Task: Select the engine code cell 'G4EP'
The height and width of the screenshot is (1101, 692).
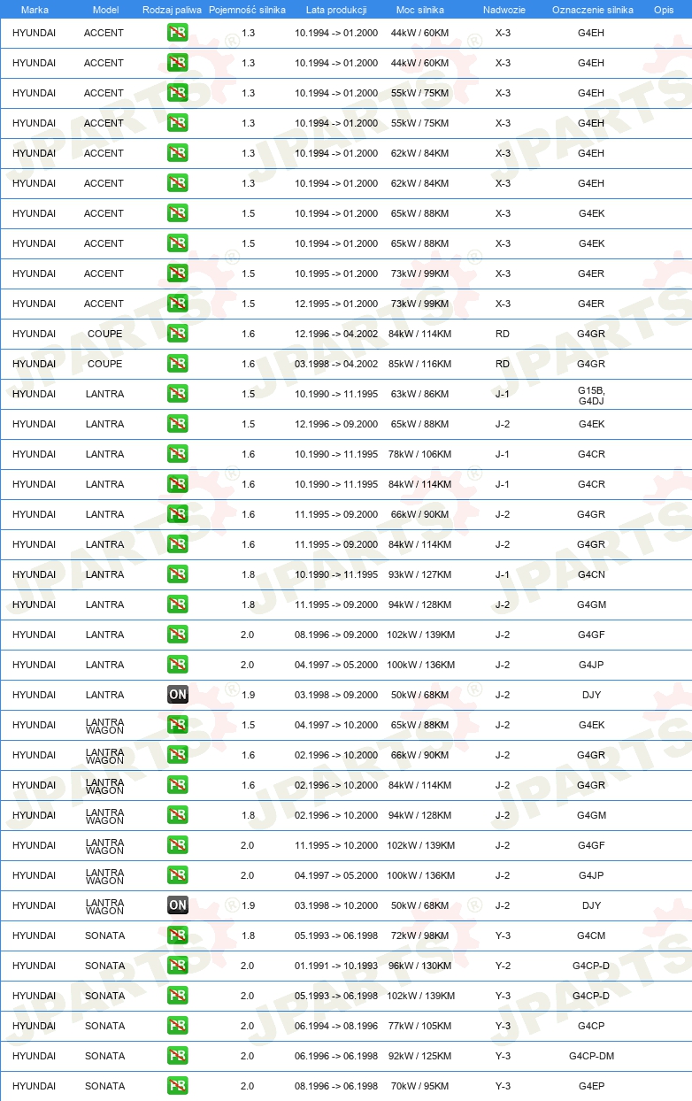Action: click(x=591, y=1086)
